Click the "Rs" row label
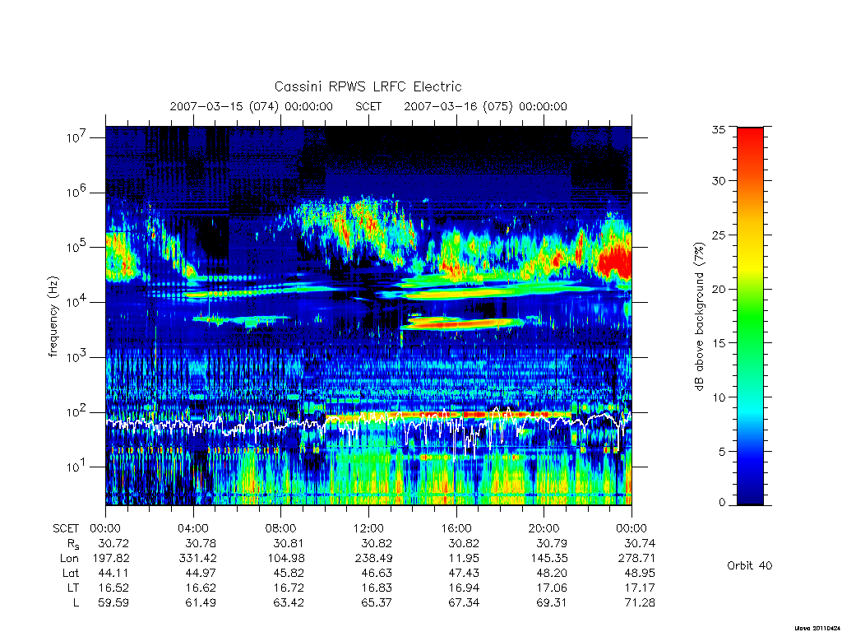Image resolution: width=842 pixels, height=632 pixels. pyautogui.click(x=73, y=544)
